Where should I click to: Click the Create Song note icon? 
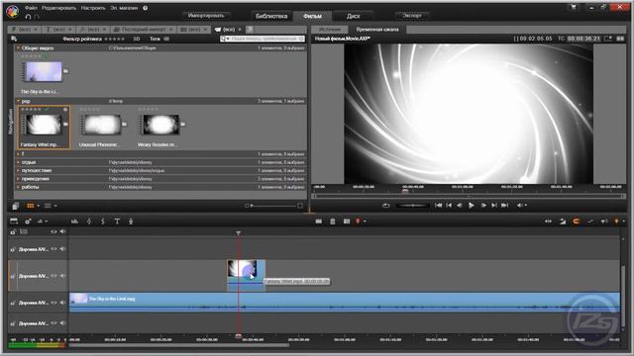coord(89,222)
